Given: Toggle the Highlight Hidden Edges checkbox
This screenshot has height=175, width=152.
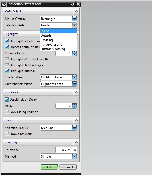Looking at the screenshot, I should click(x=7, y=65).
